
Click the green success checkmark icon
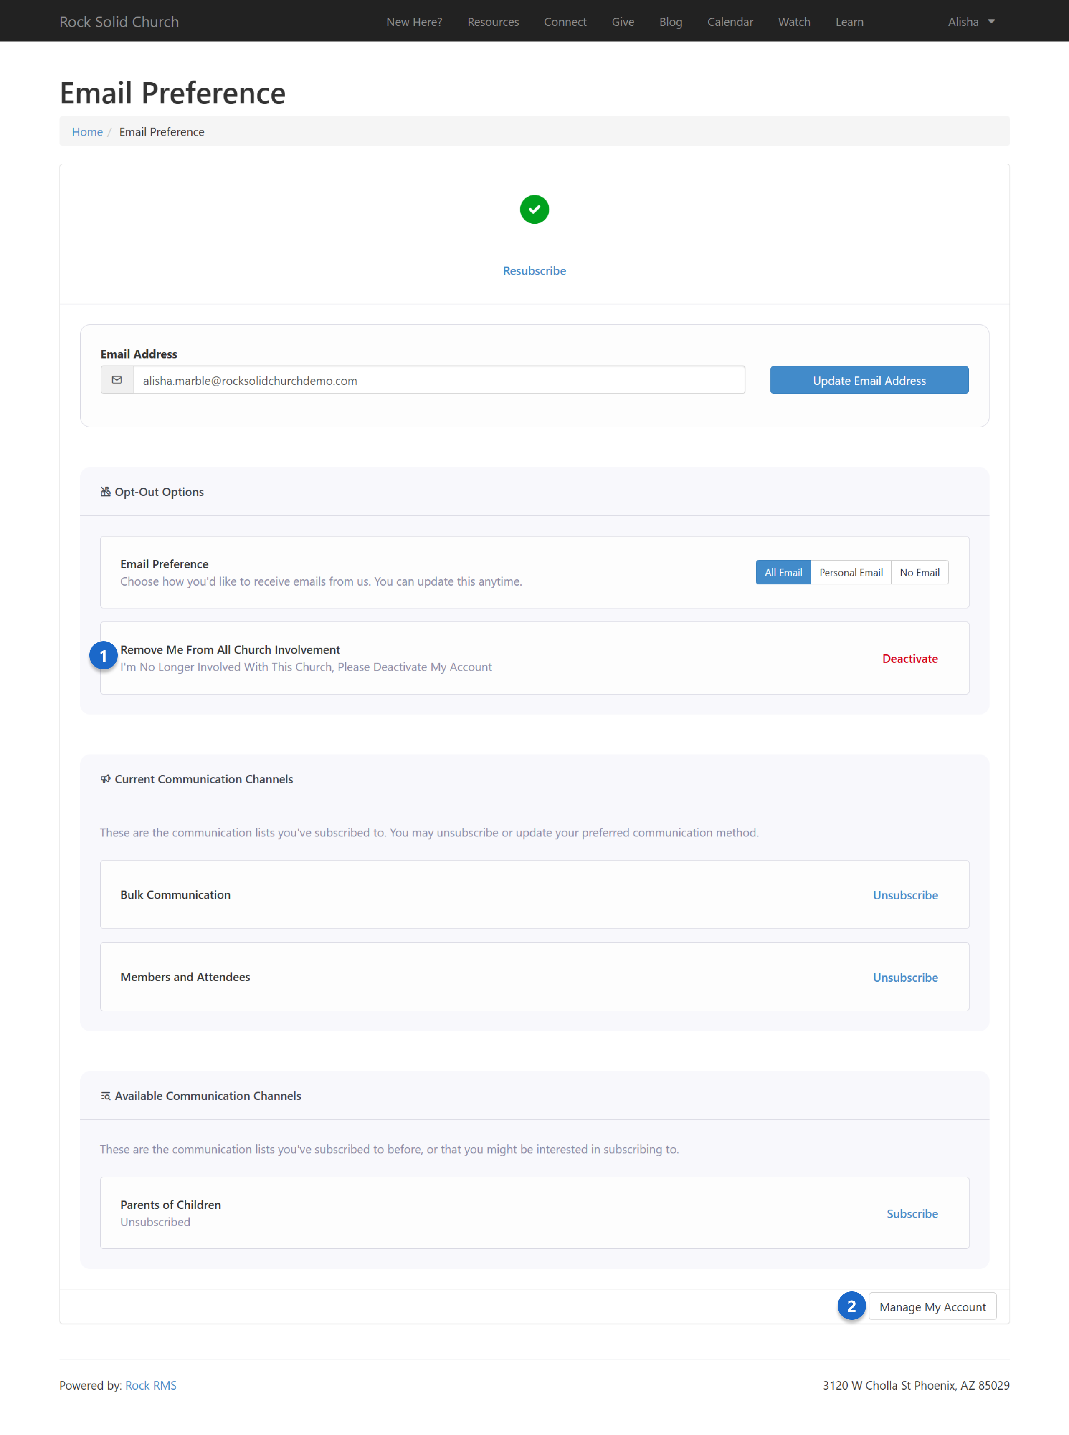point(534,210)
